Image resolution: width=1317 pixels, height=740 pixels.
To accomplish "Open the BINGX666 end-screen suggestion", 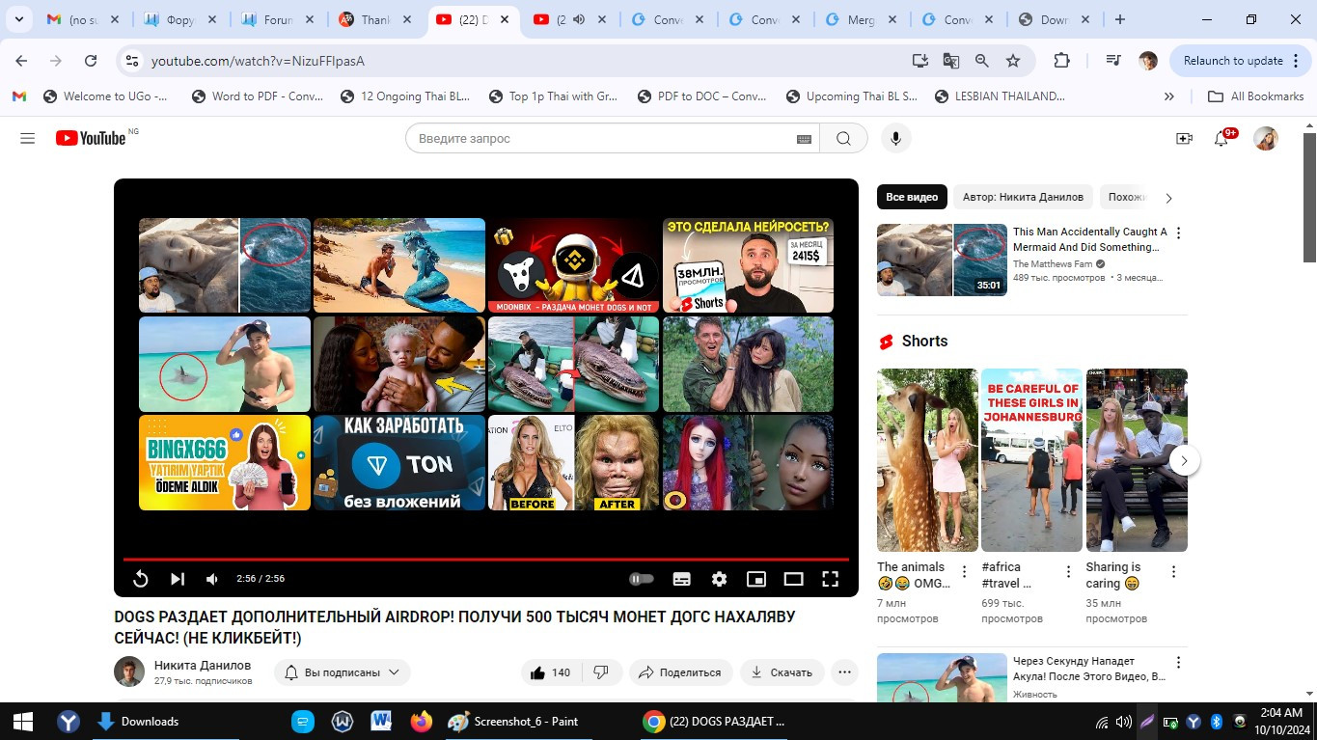I will tap(225, 462).
